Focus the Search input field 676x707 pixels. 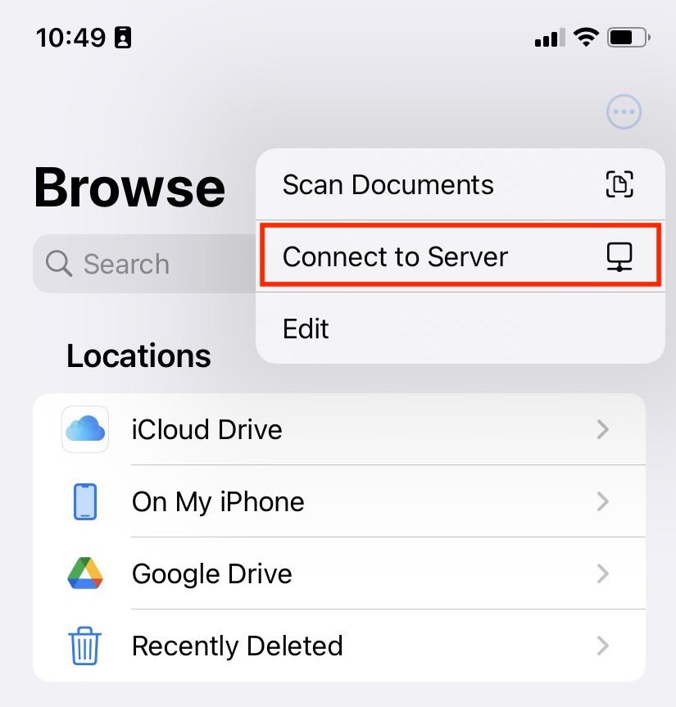pyautogui.click(x=144, y=264)
